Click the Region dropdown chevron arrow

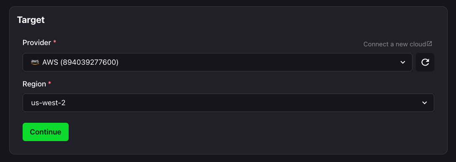coord(425,103)
